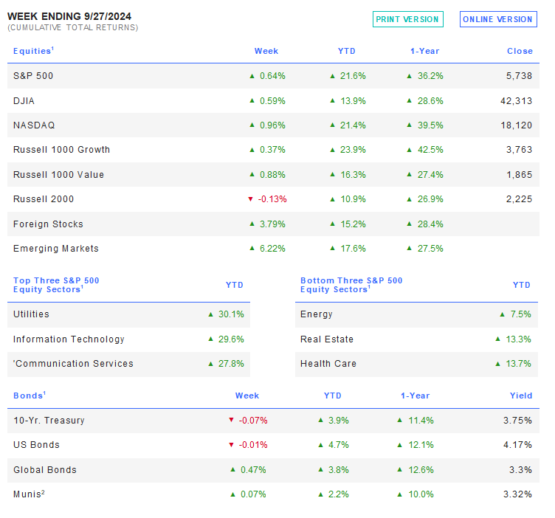Click the Bonds section heading
Screen dimensions: 555x518
pyautogui.click(x=30, y=396)
